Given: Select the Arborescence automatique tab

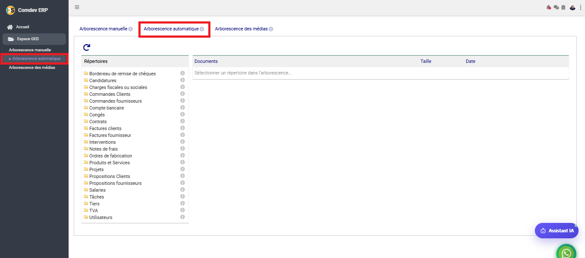Looking at the screenshot, I should tap(171, 29).
